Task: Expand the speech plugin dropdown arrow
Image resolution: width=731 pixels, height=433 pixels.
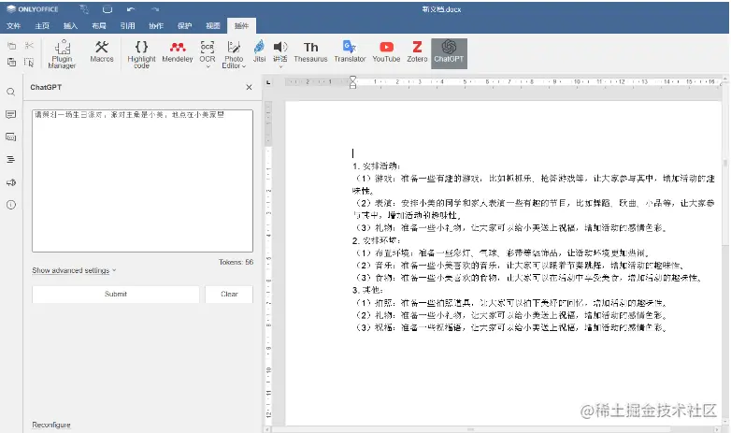Action: pos(280,66)
